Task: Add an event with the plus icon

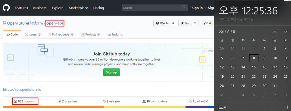Action: (x=287, y=107)
